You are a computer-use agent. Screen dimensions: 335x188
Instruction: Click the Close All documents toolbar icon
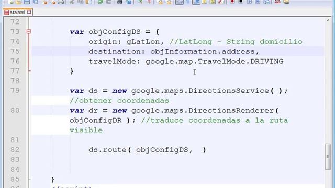pyautogui.click(x=53, y=2)
